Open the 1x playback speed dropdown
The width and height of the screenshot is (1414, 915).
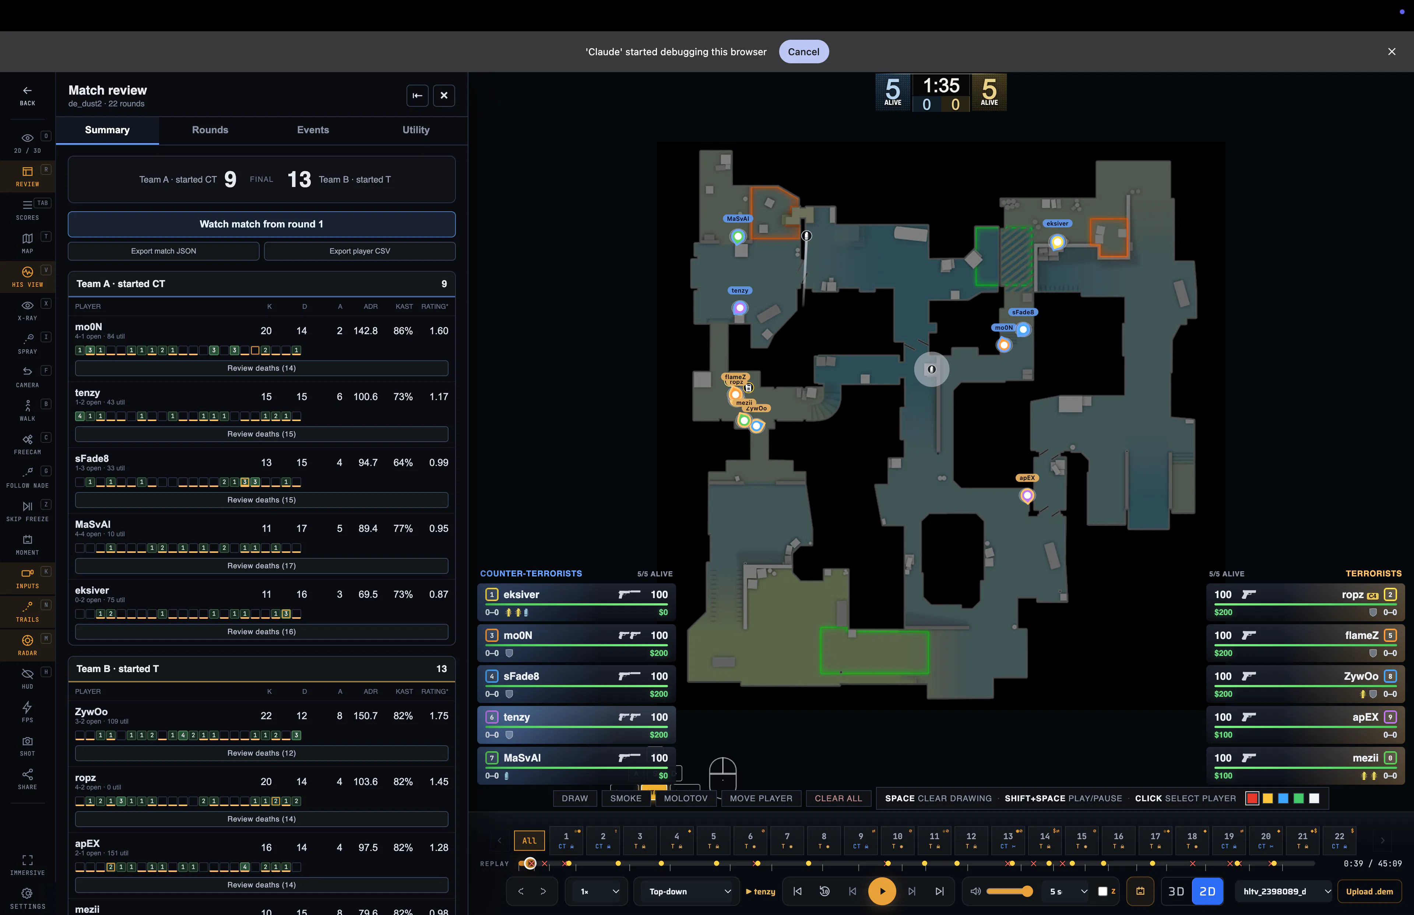click(597, 891)
